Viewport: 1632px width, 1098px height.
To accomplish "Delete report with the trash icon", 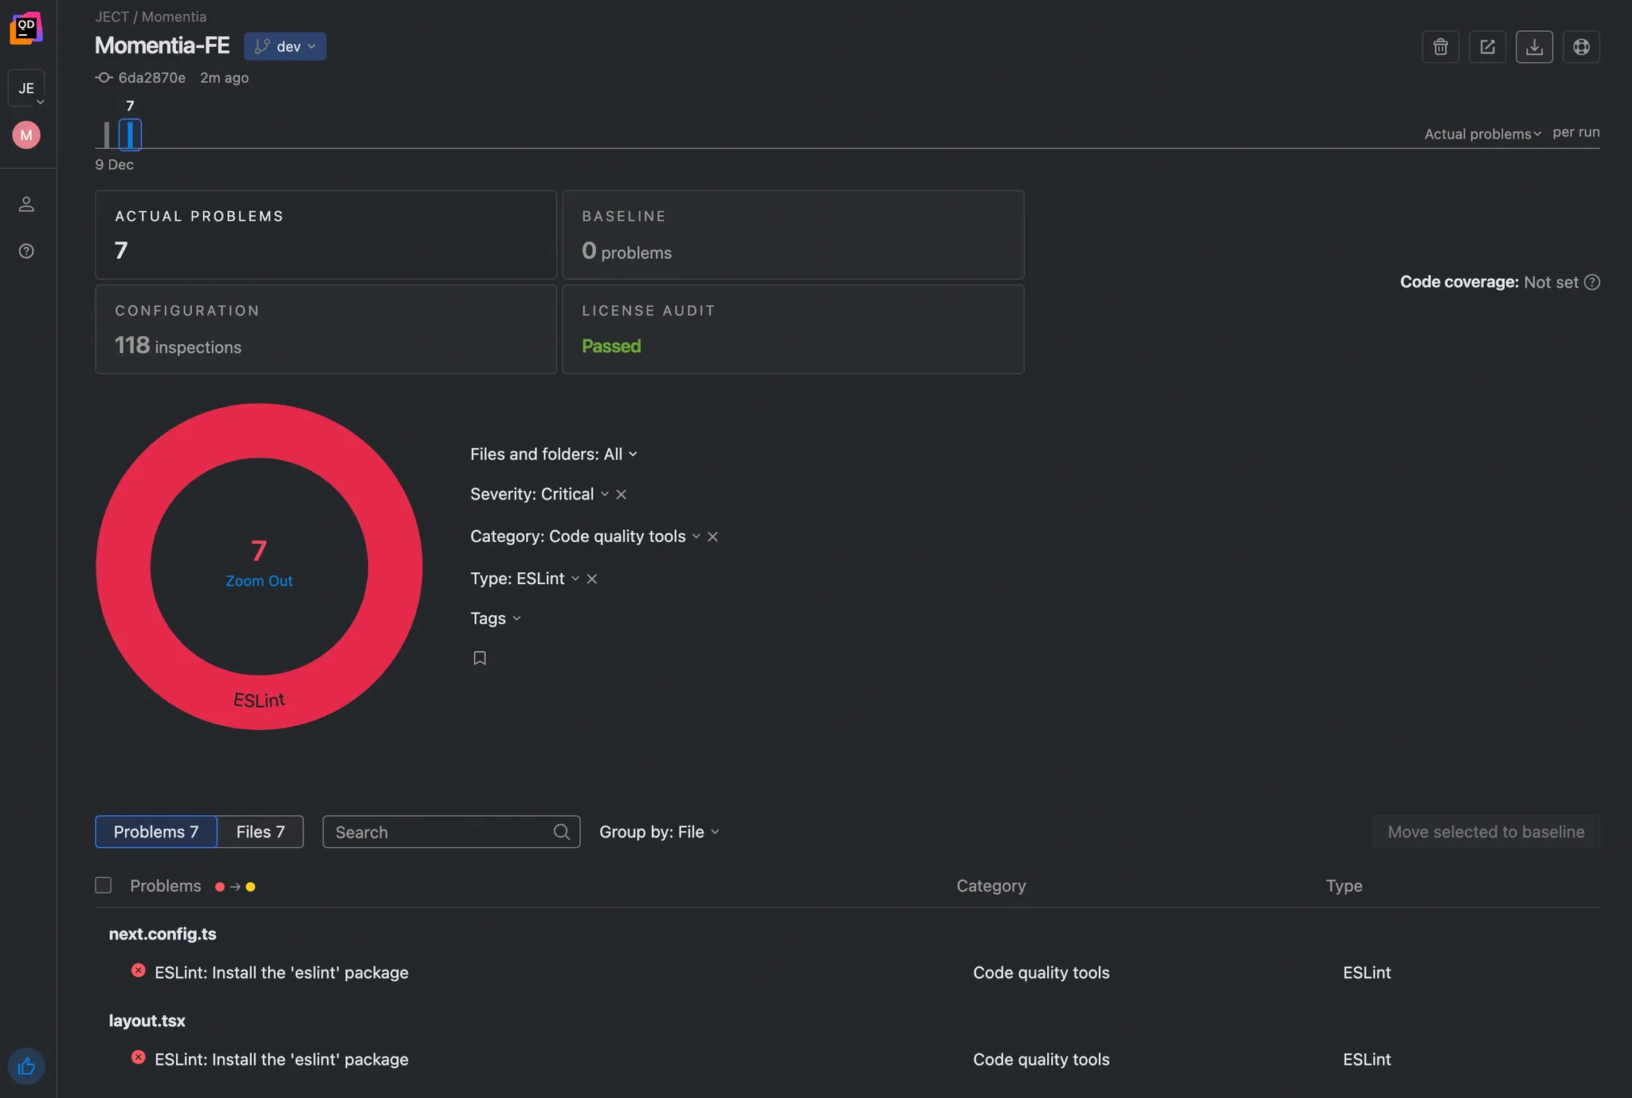I will coord(1441,47).
